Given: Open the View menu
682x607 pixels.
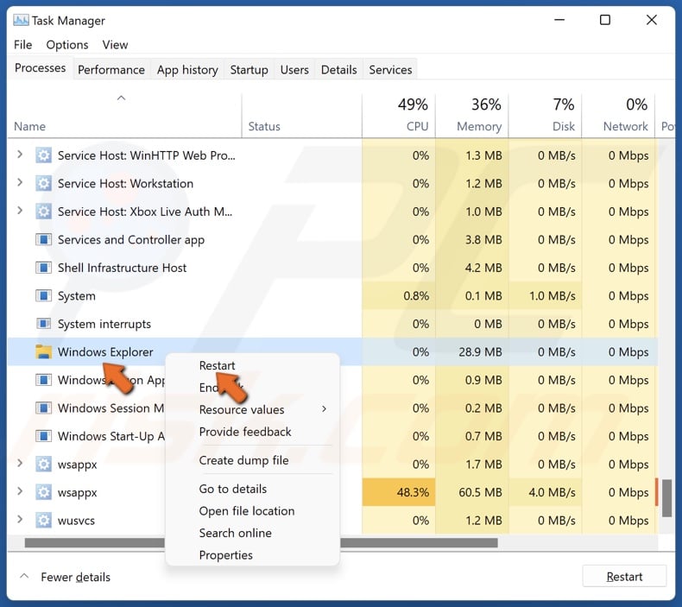Looking at the screenshot, I should tap(115, 45).
